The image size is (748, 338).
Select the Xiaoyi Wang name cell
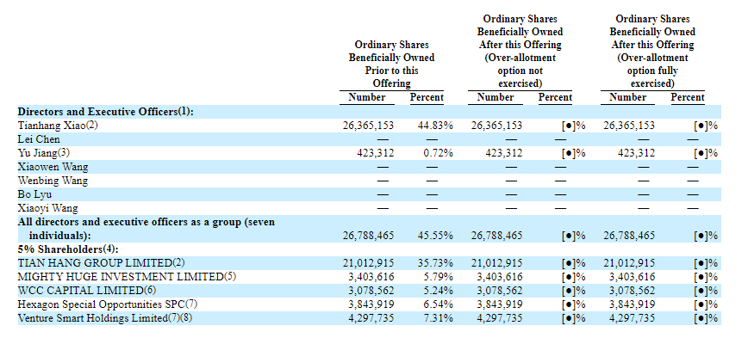[47, 208]
